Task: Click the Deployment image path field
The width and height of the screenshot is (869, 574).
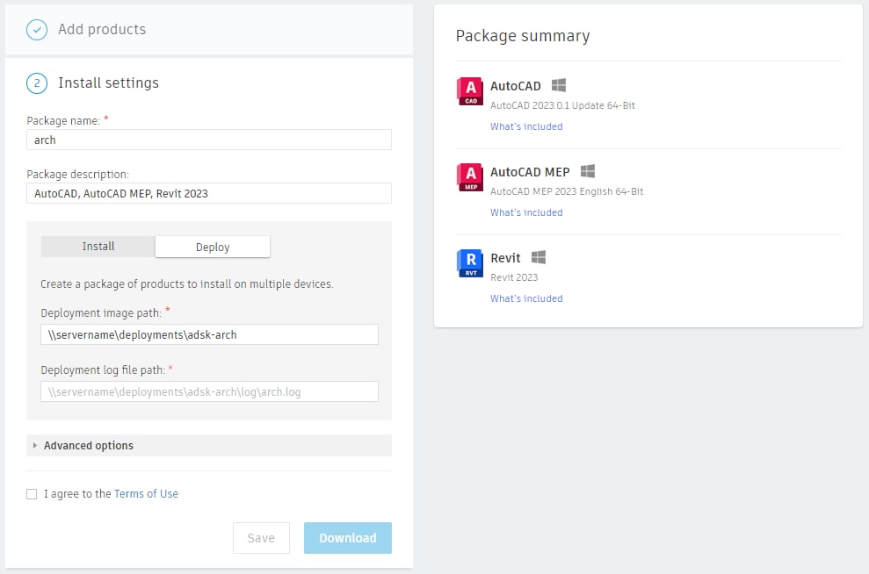Action: tap(208, 334)
